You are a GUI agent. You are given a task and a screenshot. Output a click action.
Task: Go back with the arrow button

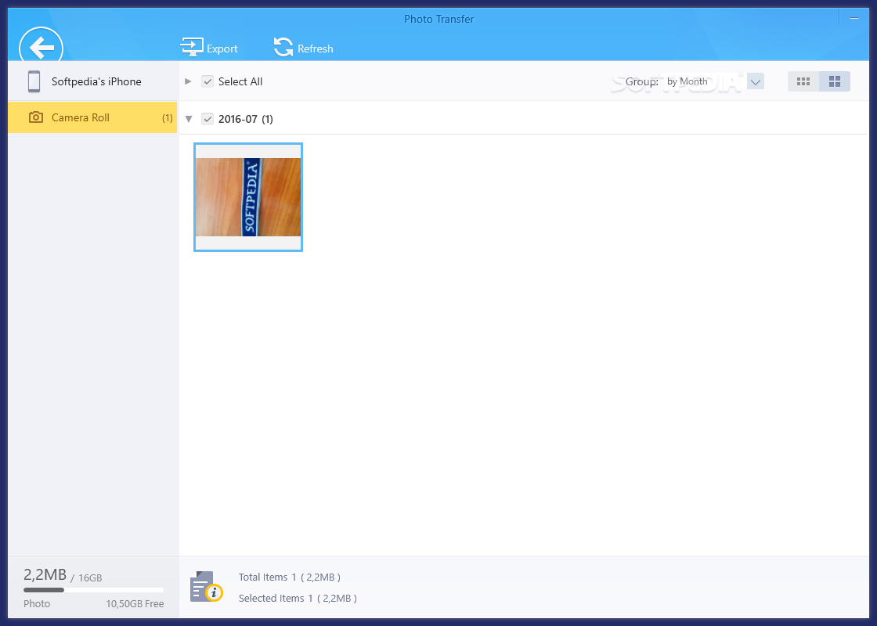42,46
